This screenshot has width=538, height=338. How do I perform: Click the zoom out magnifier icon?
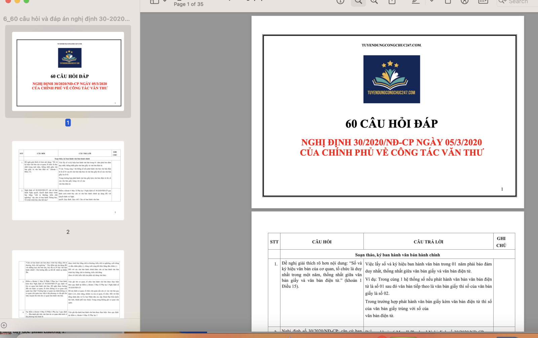point(358,2)
